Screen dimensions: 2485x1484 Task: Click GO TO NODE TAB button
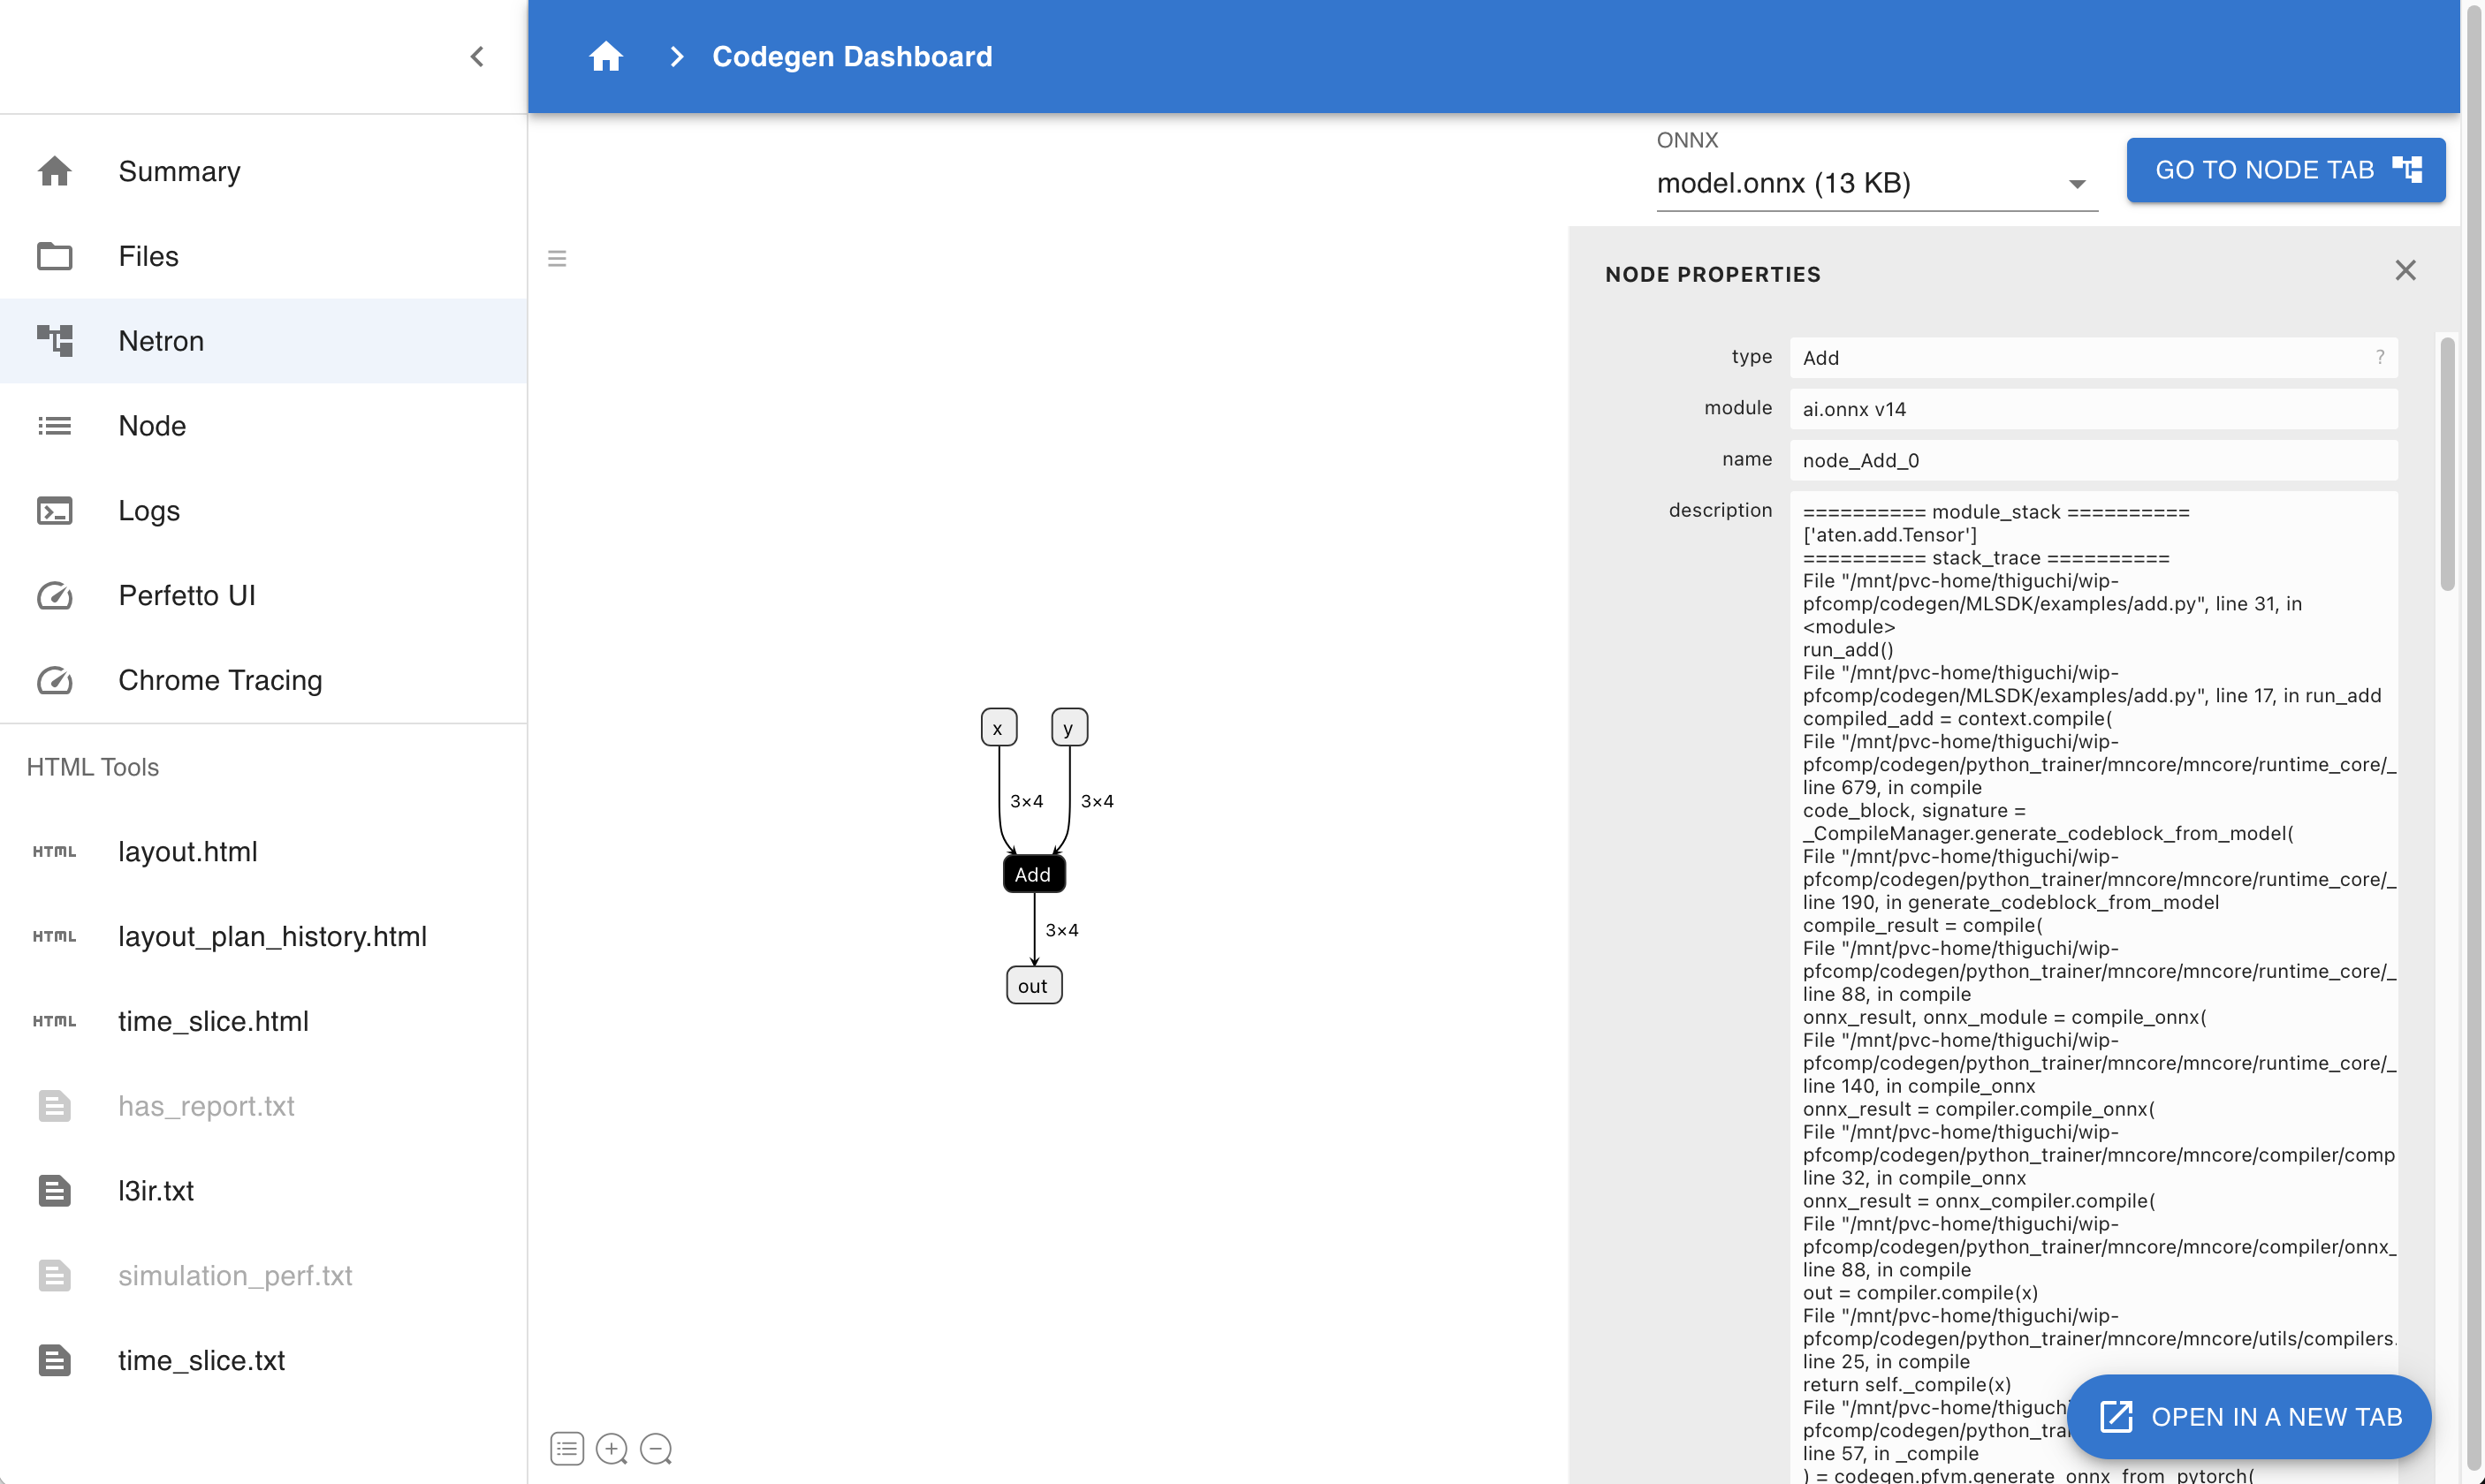[x=2285, y=170]
